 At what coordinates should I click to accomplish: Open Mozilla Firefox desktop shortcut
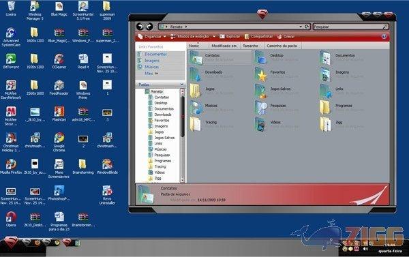coord(11,167)
